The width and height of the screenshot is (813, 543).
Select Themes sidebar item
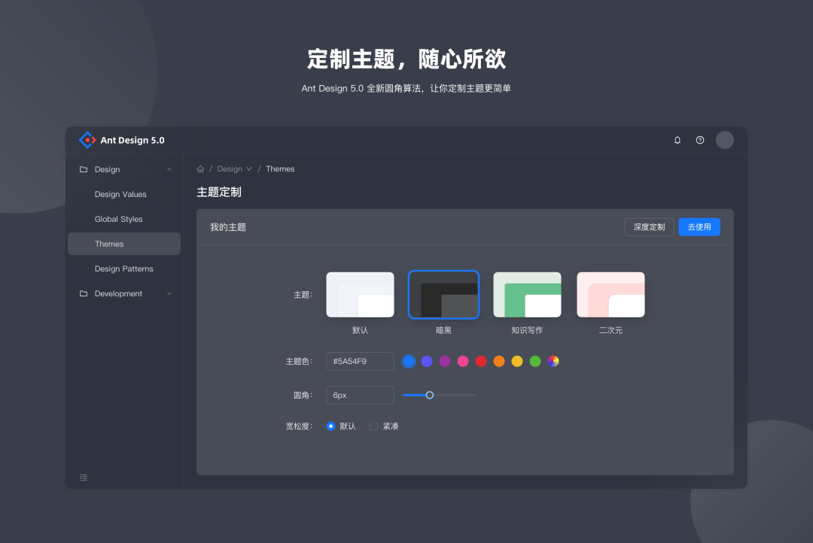tap(124, 244)
